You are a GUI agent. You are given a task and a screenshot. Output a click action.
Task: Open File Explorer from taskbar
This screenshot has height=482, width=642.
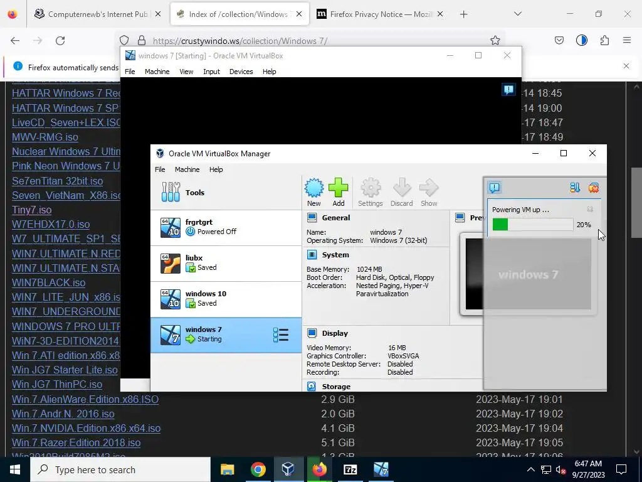point(227,469)
